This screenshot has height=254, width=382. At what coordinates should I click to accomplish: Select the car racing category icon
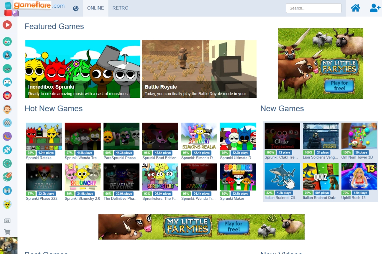[7, 68]
